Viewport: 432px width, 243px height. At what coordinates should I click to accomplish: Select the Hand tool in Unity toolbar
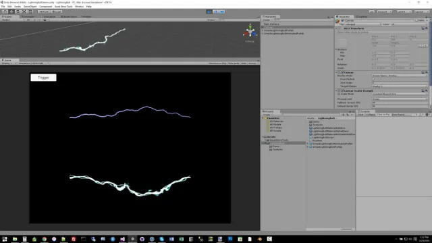[5, 11]
